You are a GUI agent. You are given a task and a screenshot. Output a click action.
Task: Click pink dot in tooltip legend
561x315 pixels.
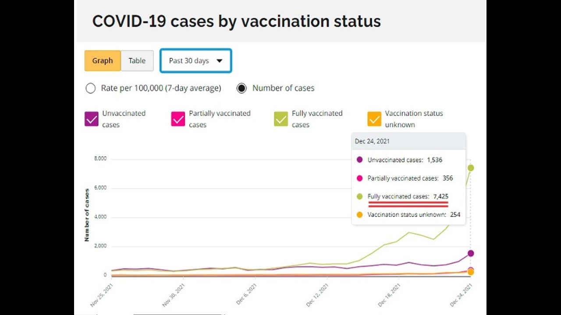(360, 178)
